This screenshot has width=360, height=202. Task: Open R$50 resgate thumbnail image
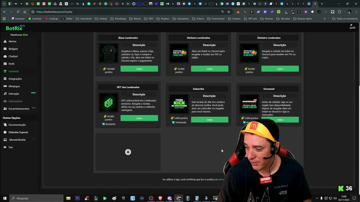pyautogui.click(x=249, y=53)
